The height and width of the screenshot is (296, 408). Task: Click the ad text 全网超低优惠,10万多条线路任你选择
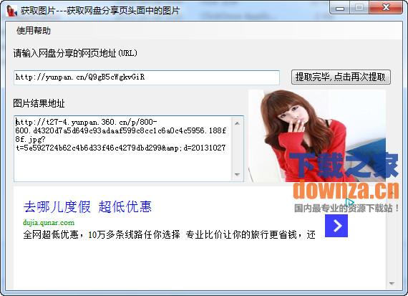[x=102, y=234]
